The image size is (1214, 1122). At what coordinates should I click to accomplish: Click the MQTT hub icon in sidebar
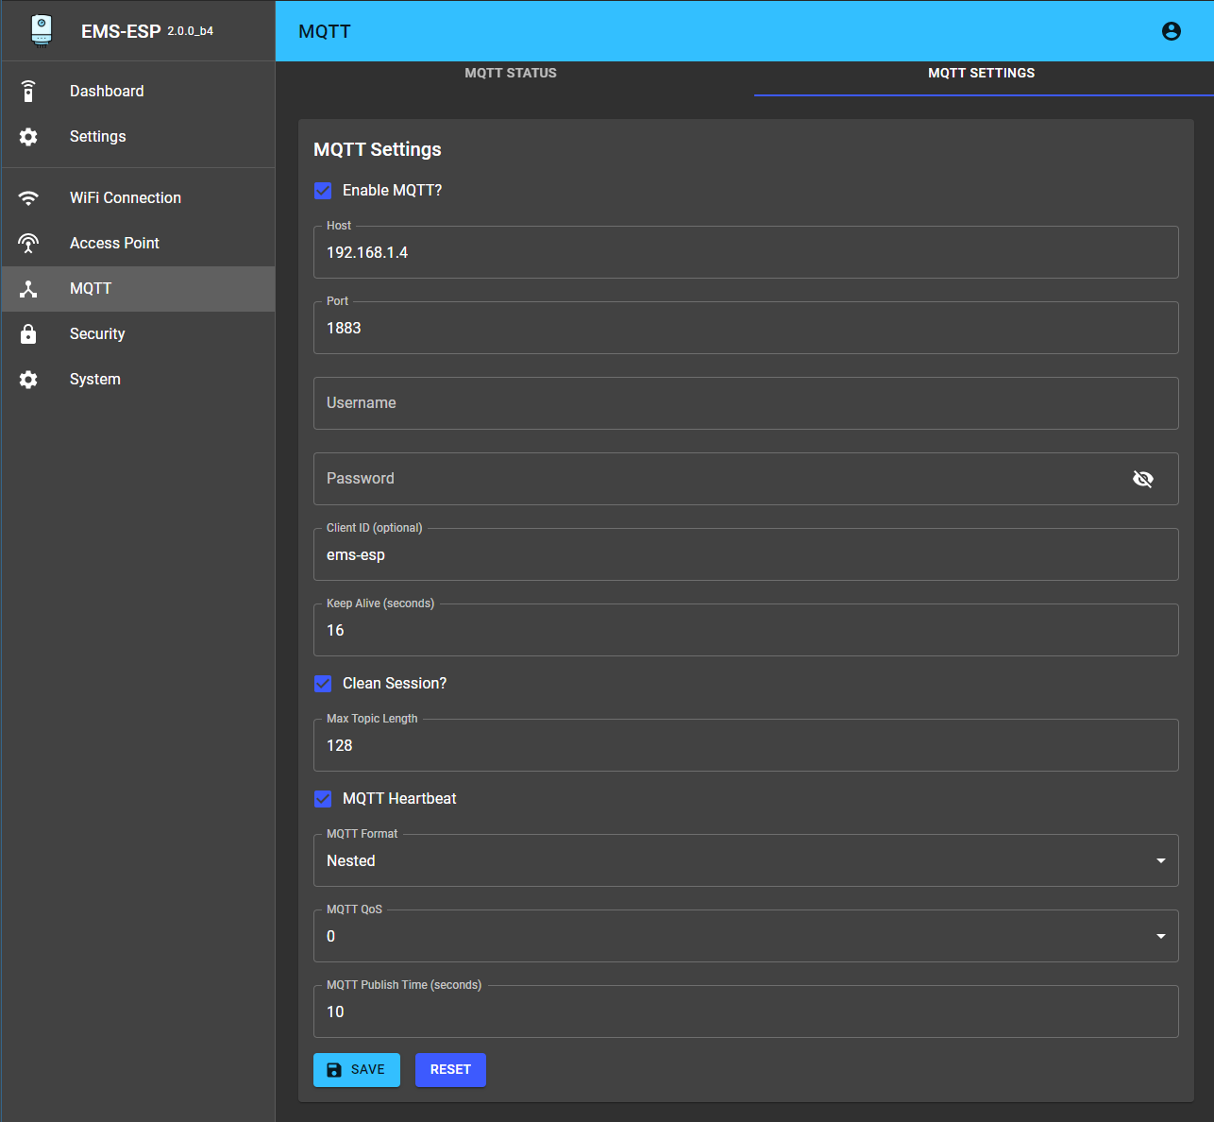pos(28,289)
